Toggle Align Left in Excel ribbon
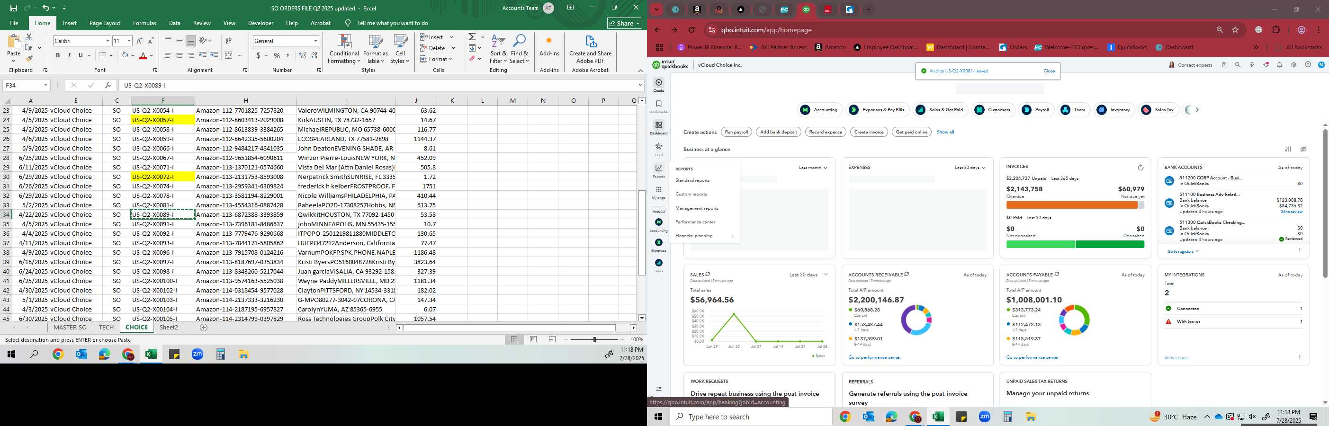Image resolution: width=1329 pixels, height=426 pixels. pos(168,55)
